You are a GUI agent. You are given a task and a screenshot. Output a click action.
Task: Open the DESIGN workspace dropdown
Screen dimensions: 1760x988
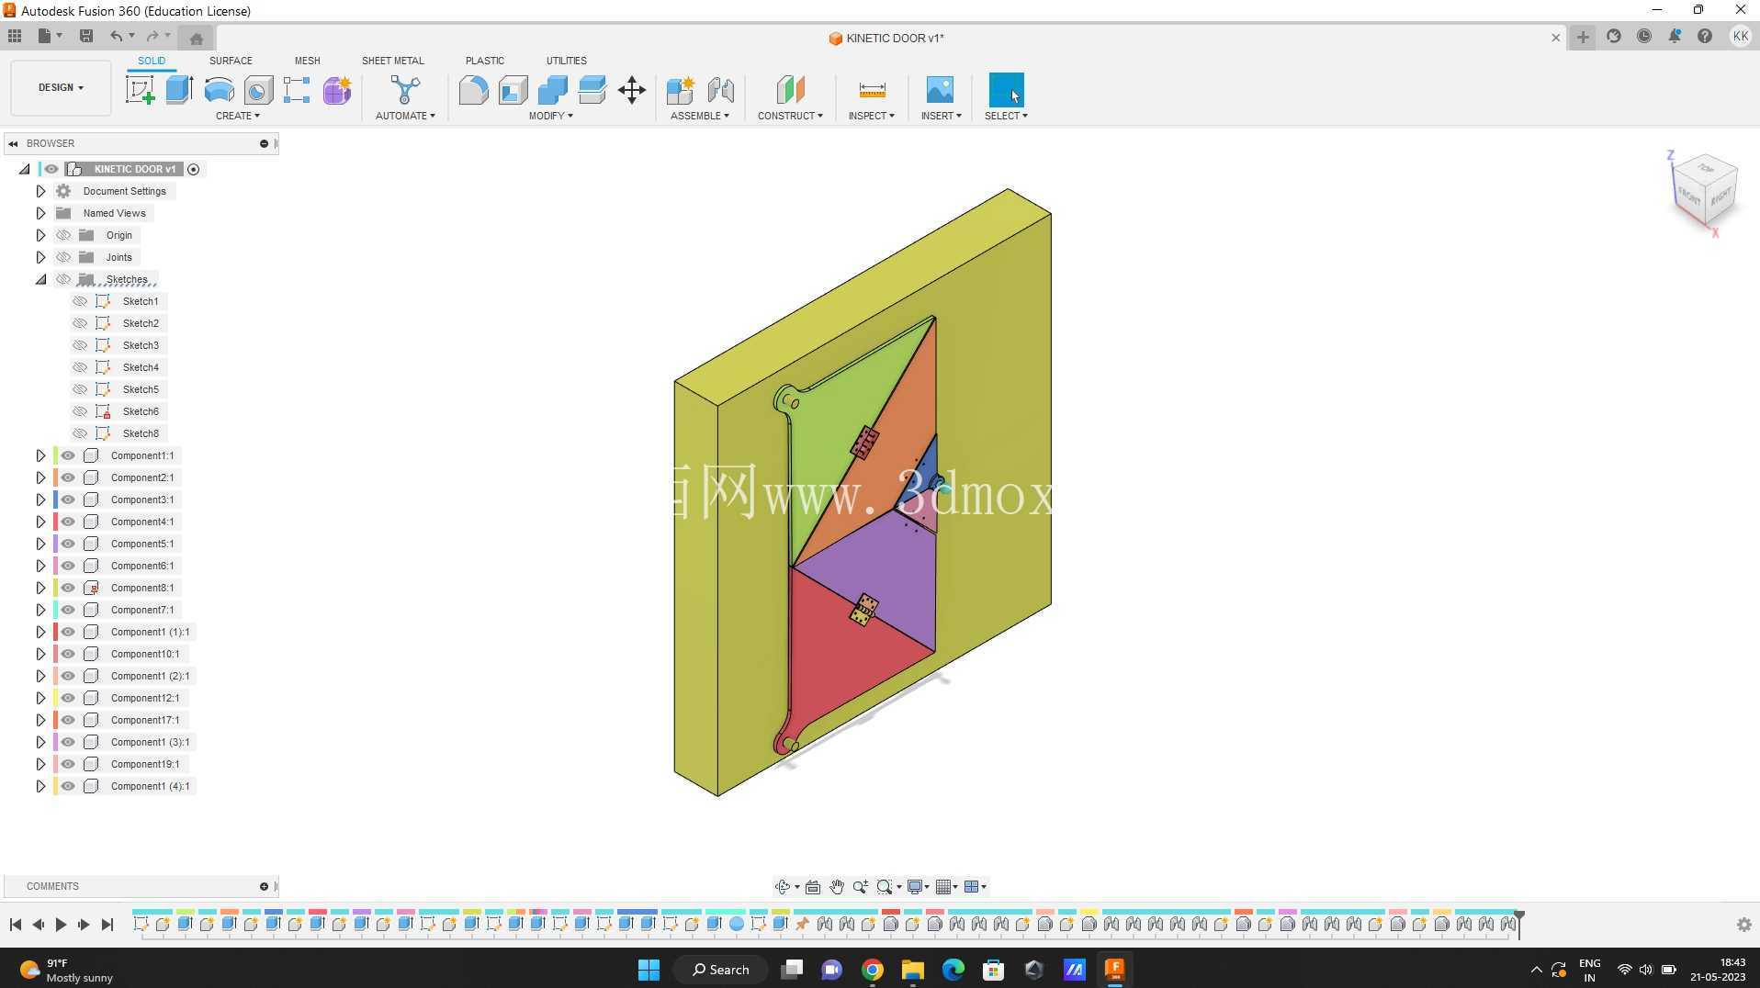tap(61, 88)
